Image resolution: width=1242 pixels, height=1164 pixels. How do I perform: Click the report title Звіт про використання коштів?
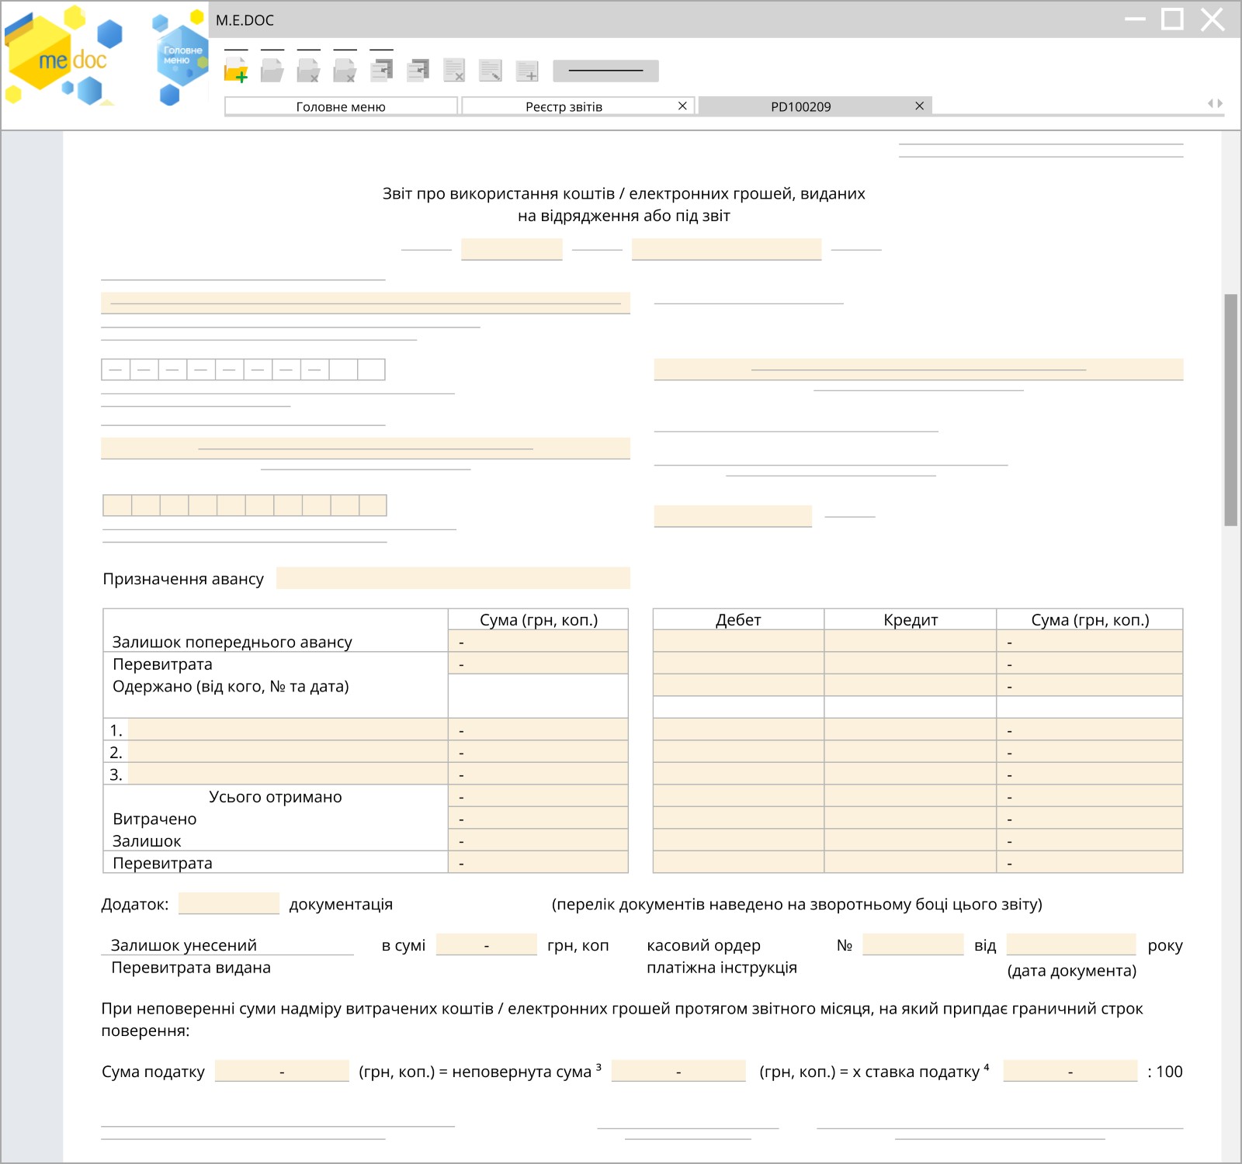click(x=624, y=204)
